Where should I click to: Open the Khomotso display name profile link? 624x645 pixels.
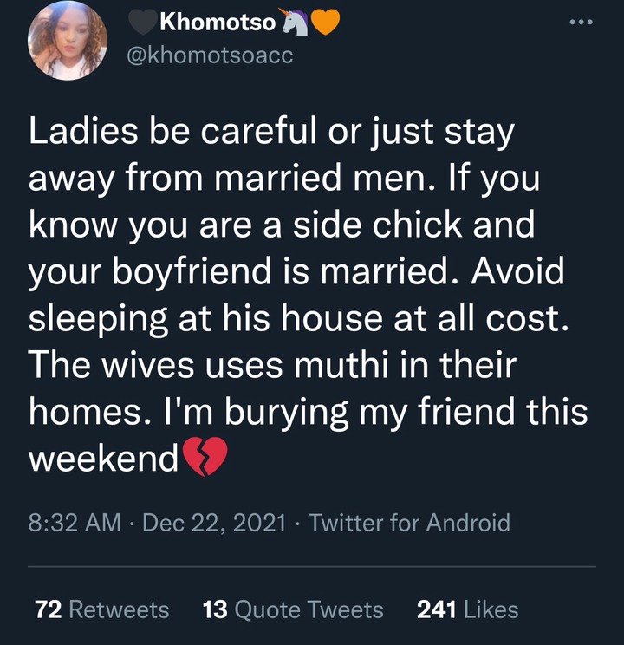pyautogui.click(x=218, y=23)
